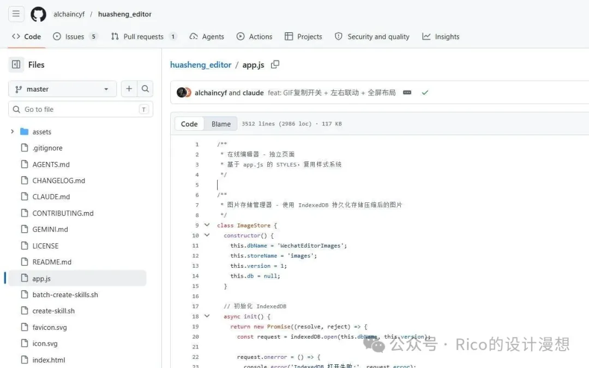Select the Code view button
589x368 pixels.
point(189,124)
